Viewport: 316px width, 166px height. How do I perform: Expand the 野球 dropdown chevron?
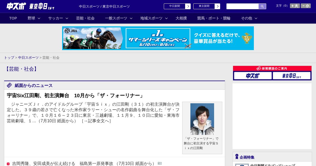39,18
